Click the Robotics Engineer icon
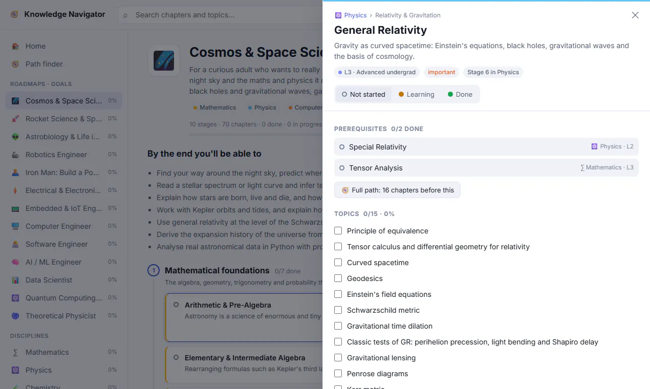This screenshot has height=389, width=650. tap(15, 155)
